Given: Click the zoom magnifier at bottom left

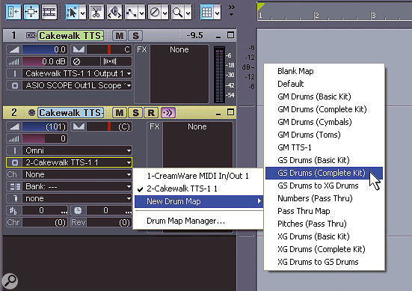Looking at the screenshot, I should (10, 281).
